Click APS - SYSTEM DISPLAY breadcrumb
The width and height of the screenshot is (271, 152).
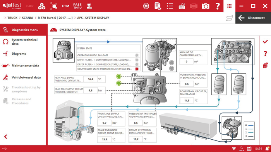[x=93, y=18]
